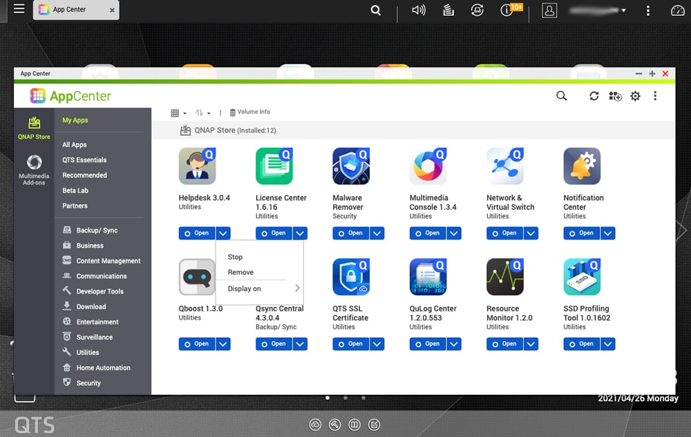Switch to the App Center taskbar tab
The width and height of the screenshot is (691, 437).
pos(76,10)
